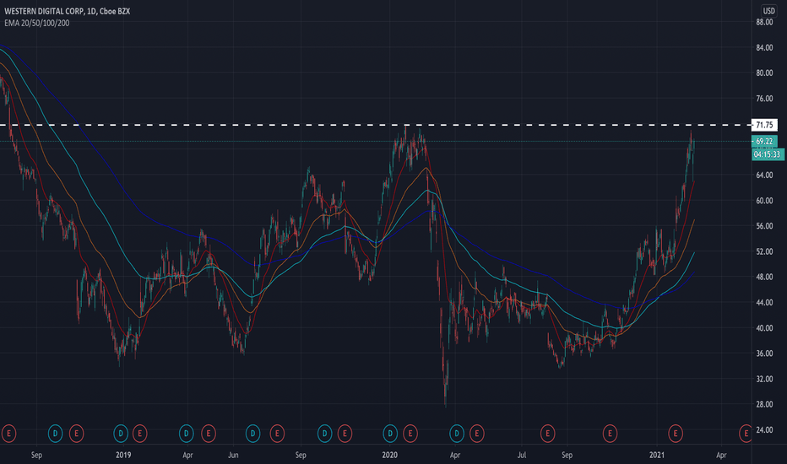Click the 04:15:33 bar countdown label
Viewport: 787px width, 464px height.
point(768,154)
